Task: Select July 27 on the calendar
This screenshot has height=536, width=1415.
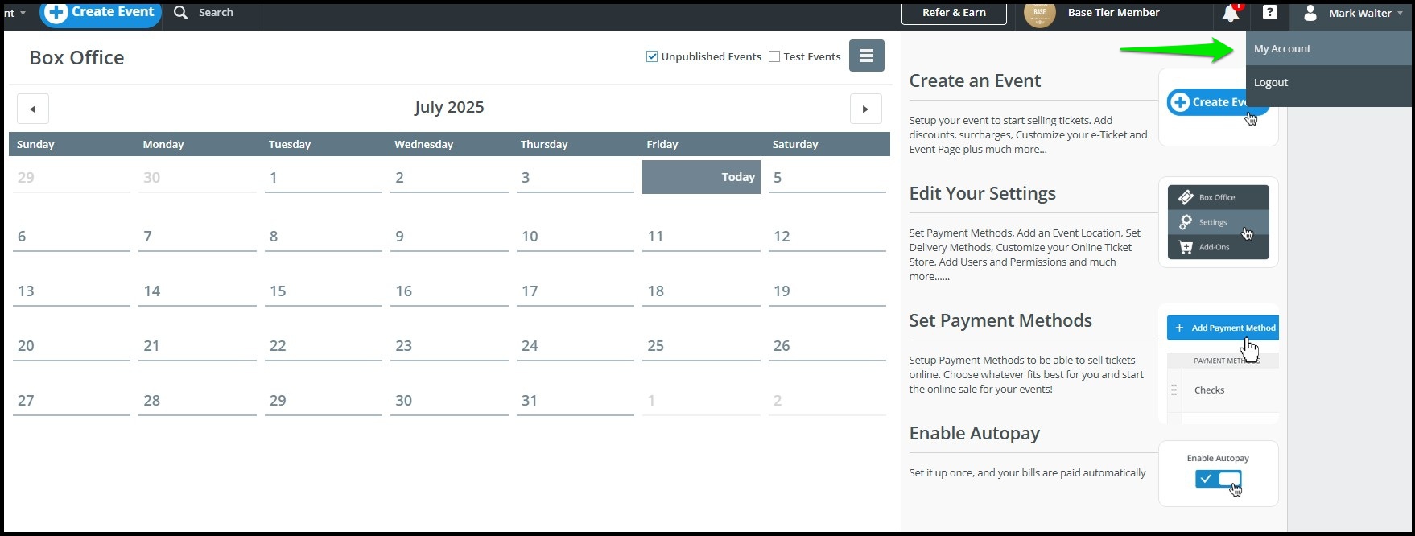Action: tap(72, 401)
